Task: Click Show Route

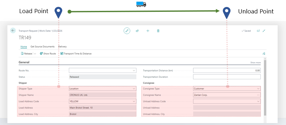Action: click(x=48, y=54)
